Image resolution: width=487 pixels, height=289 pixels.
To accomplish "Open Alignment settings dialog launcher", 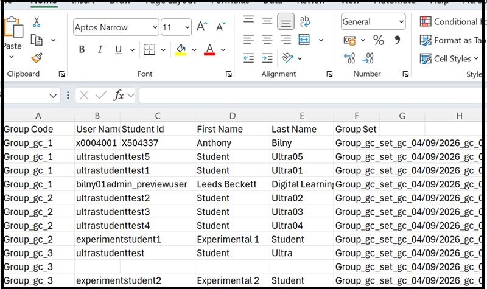I will pyautogui.click(x=329, y=74).
